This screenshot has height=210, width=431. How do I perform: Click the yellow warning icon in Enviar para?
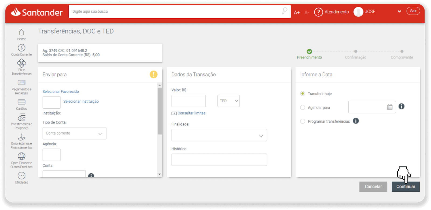pos(154,74)
